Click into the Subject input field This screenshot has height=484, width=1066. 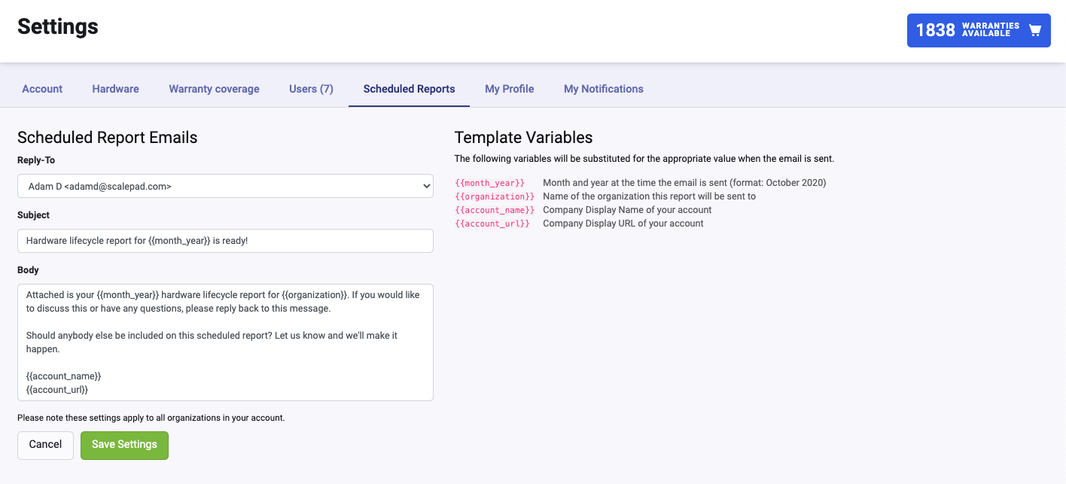[x=225, y=241]
